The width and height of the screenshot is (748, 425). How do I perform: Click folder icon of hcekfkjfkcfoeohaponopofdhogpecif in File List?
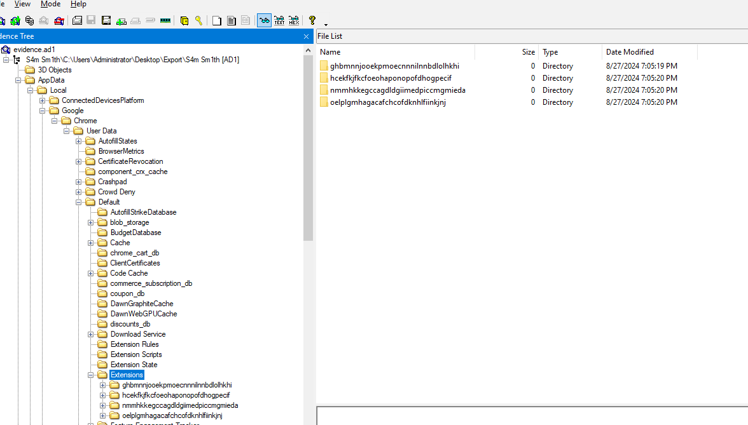[324, 78]
